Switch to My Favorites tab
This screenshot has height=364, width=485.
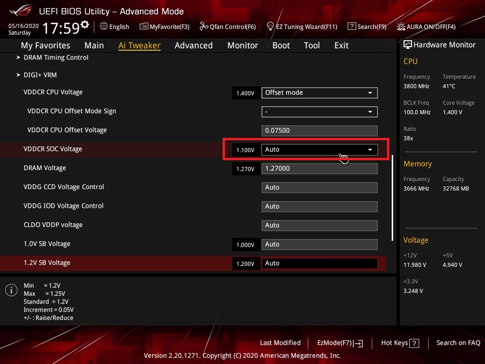(45, 45)
